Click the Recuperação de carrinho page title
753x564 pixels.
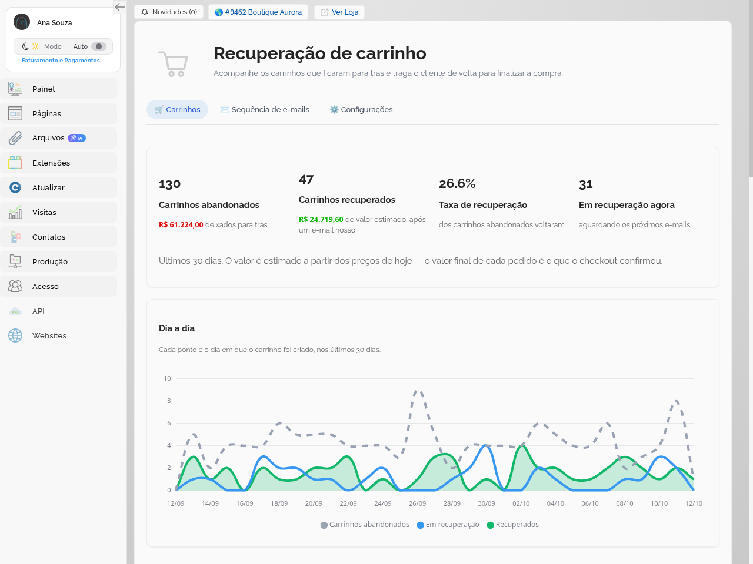coord(320,53)
